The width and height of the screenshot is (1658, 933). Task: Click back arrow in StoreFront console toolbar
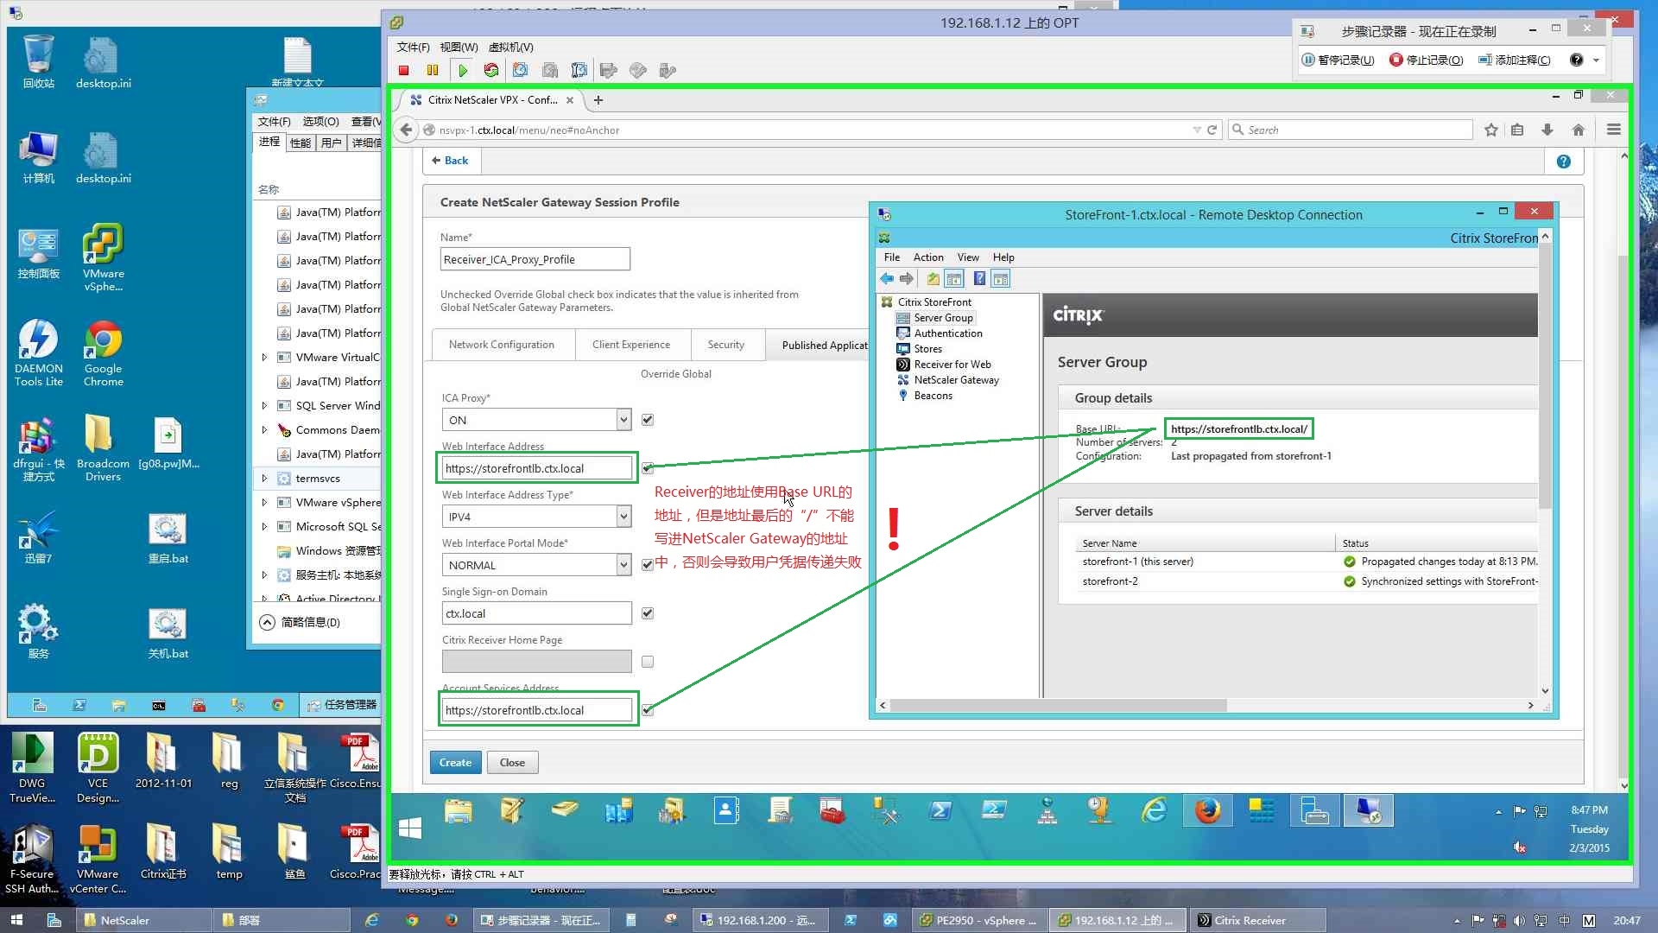click(887, 279)
